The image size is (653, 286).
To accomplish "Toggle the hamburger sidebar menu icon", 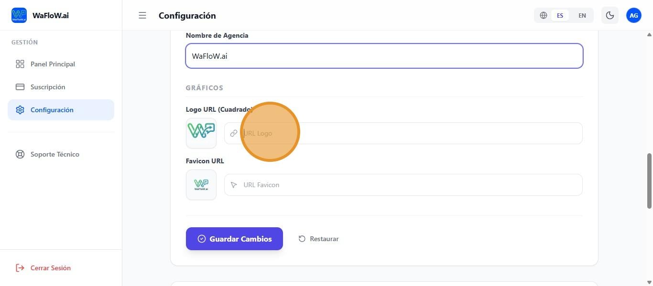I will click(x=142, y=15).
